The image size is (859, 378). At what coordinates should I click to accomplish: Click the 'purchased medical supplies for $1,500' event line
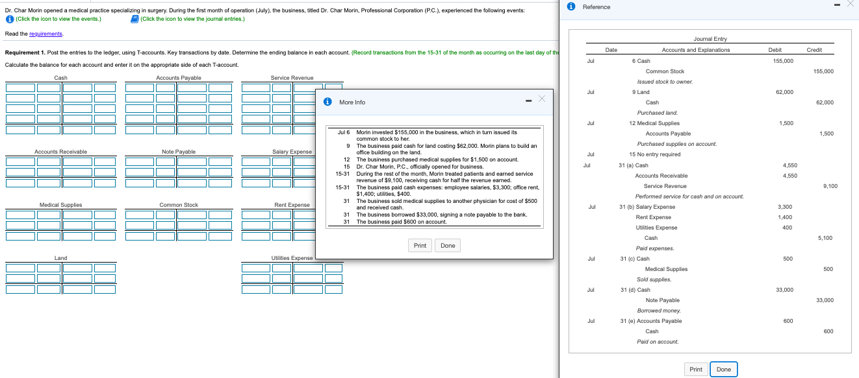point(437,159)
